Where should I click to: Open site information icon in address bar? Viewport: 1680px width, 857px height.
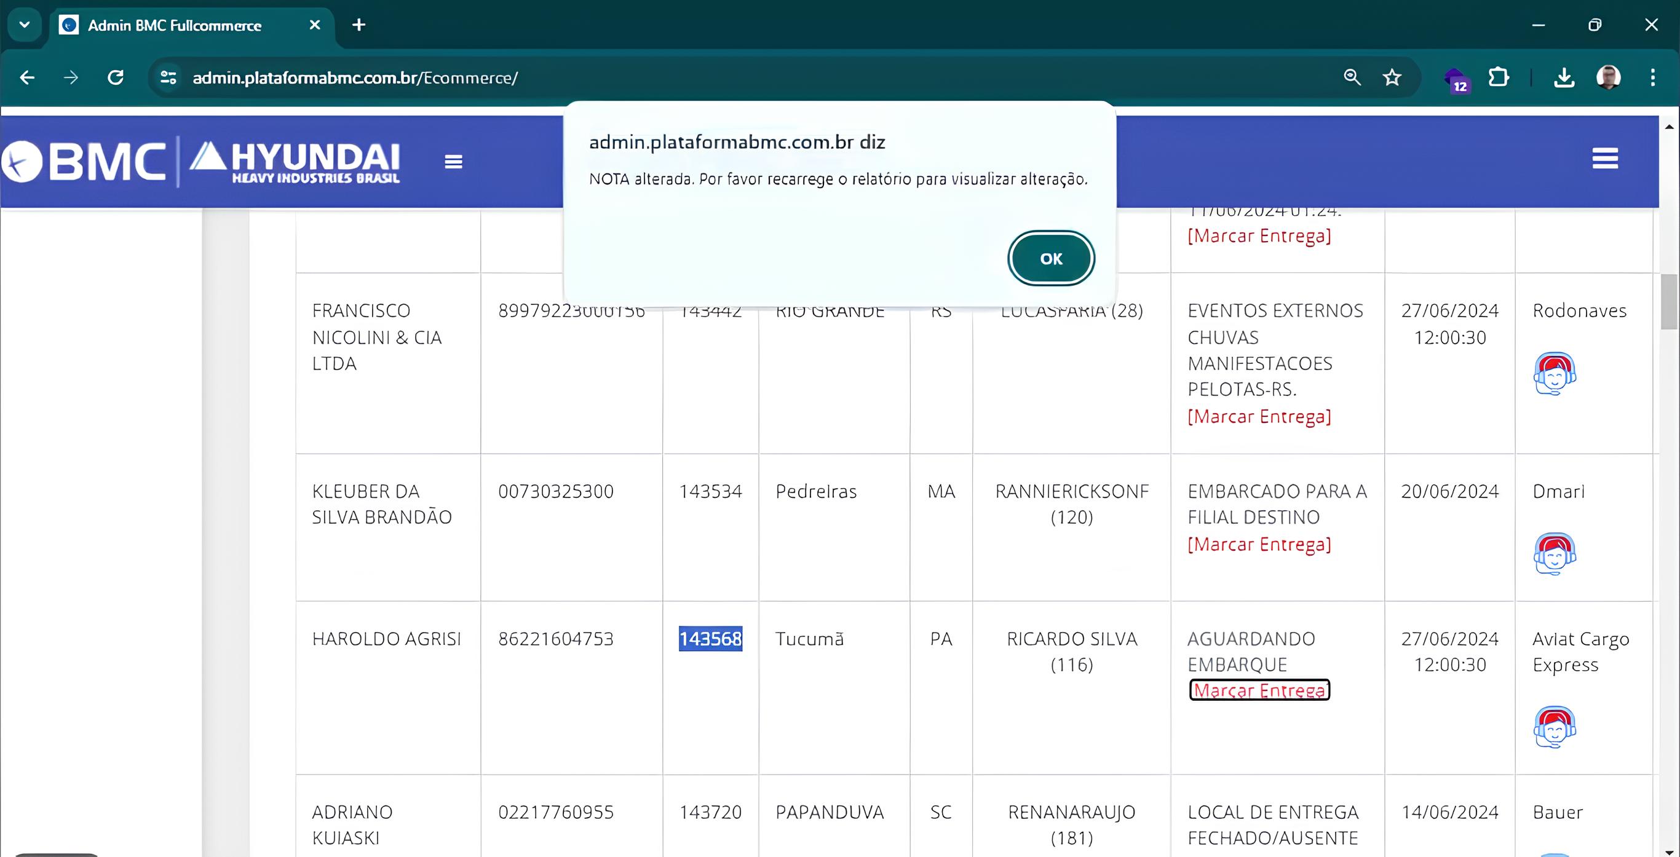point(168,77)
